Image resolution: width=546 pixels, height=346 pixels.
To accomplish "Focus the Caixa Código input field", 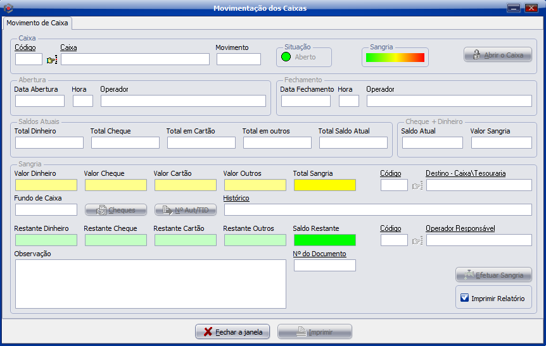I will point(29,59).
